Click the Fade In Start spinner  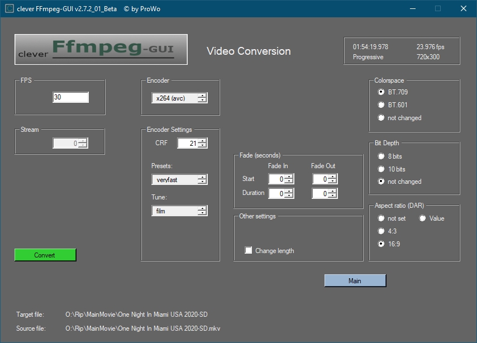(x=277, y=179)
